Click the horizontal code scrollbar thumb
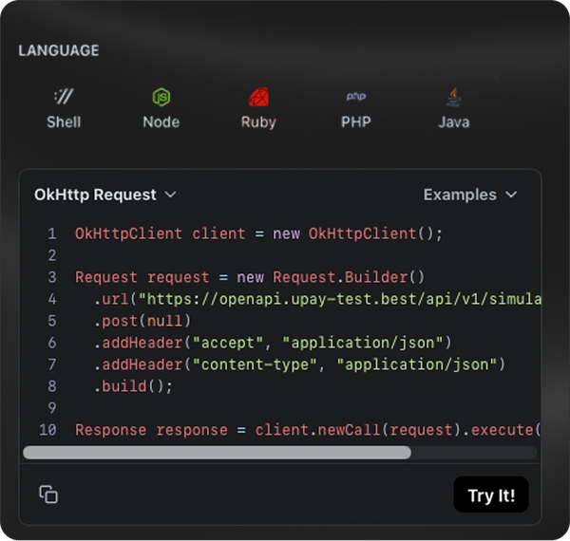Image resolution: width=570 pixels, height=541 pixels. pos(217,453)
